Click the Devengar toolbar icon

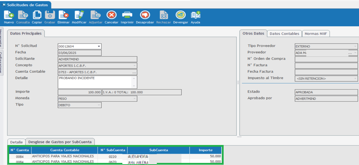click(181, 15)
